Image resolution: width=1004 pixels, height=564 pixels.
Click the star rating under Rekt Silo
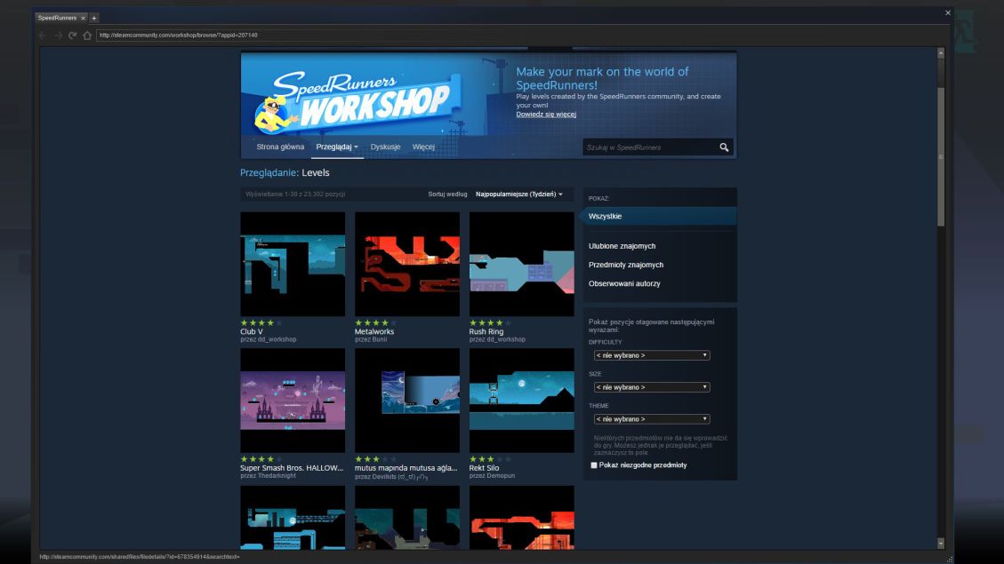[x=491, y=459]
